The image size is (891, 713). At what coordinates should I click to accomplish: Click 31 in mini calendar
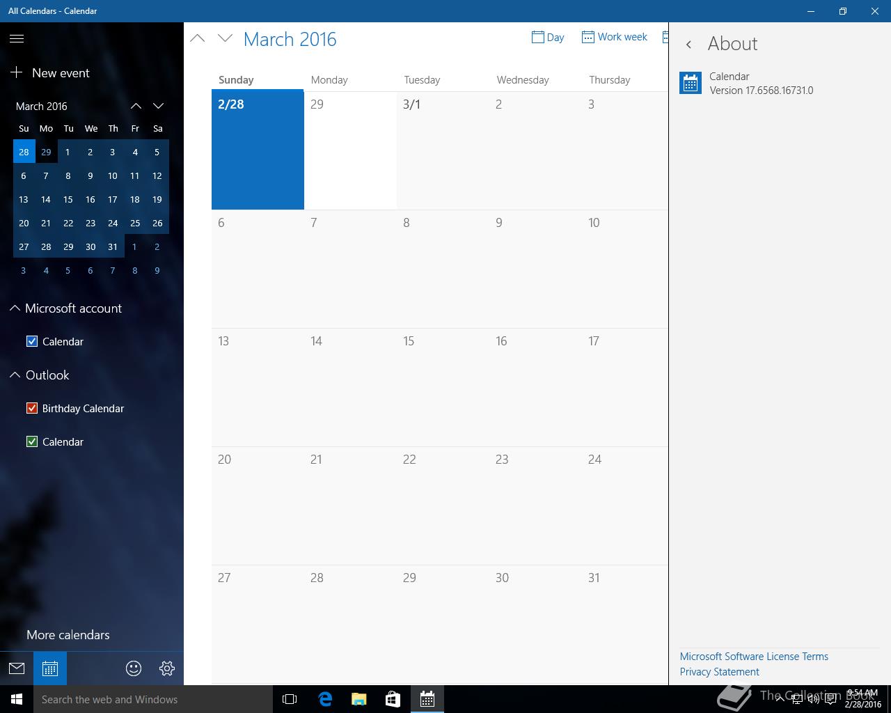point(113,246)
